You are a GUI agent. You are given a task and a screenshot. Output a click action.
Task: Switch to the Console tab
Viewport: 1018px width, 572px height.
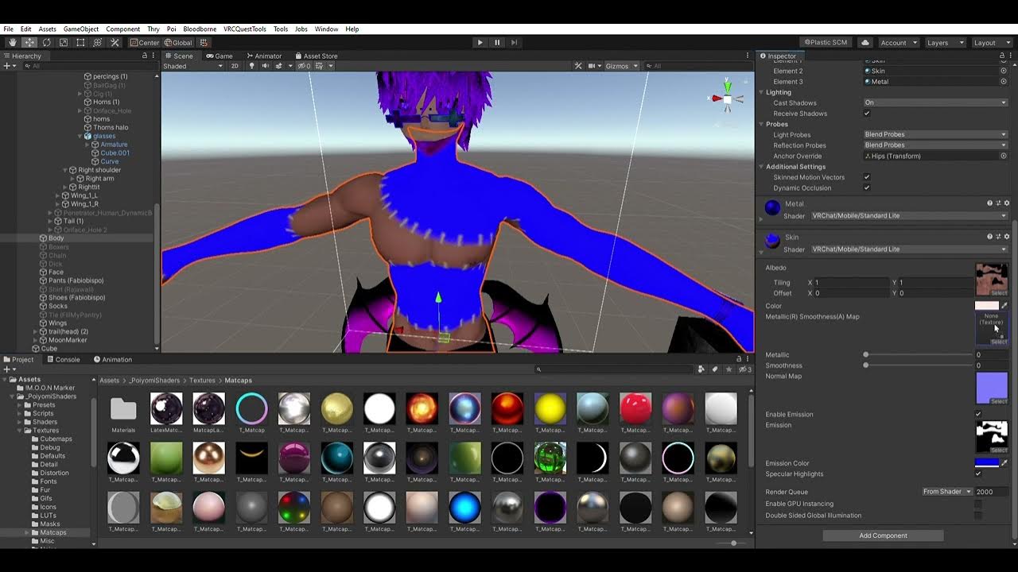[x=63, y=359]
